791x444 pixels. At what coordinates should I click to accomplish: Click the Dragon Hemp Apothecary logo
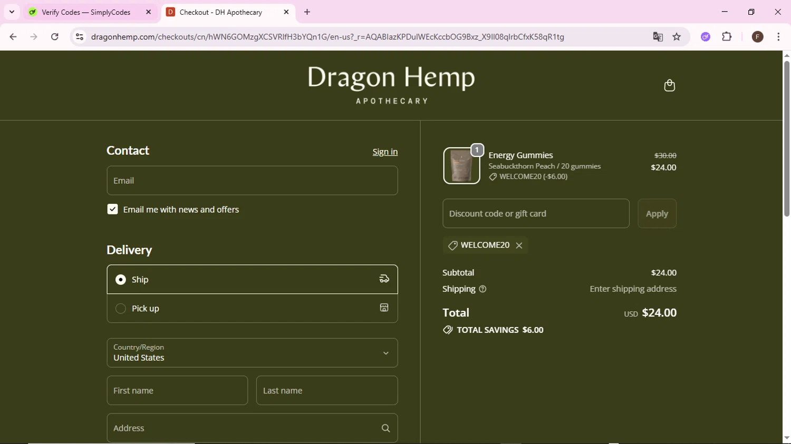point(391,85)
